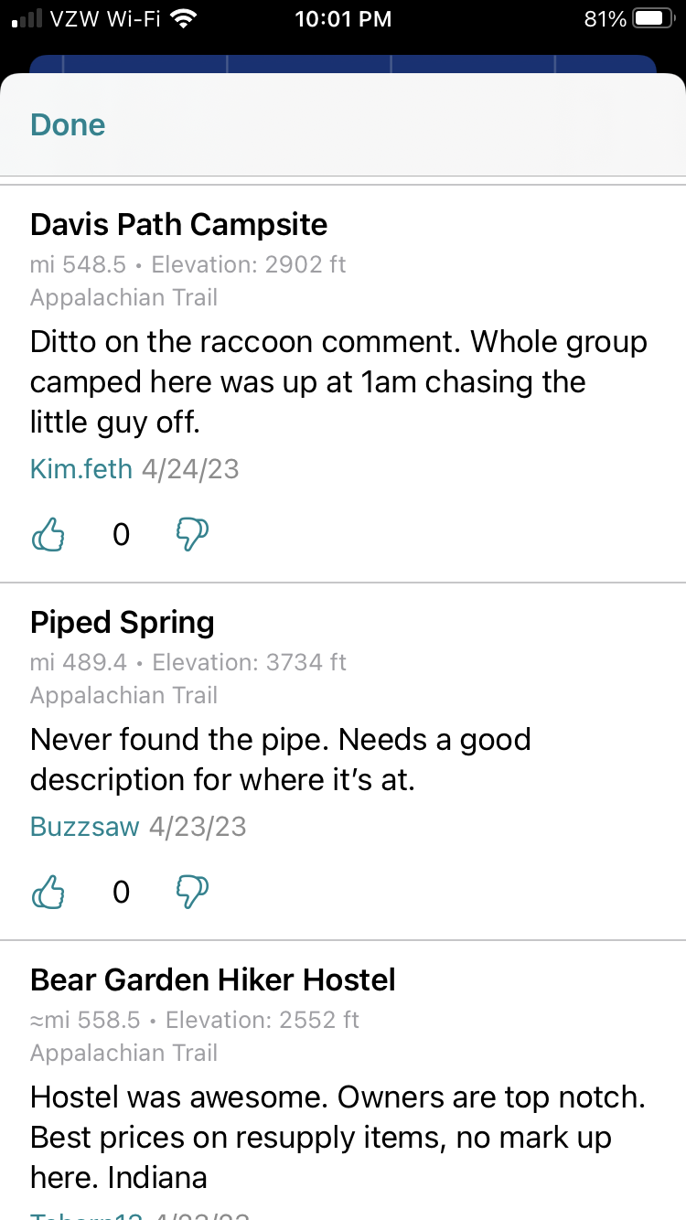Tap the mi 548.5 elevation line
The height and width of the screenshot is (1220, 686).
188,265
